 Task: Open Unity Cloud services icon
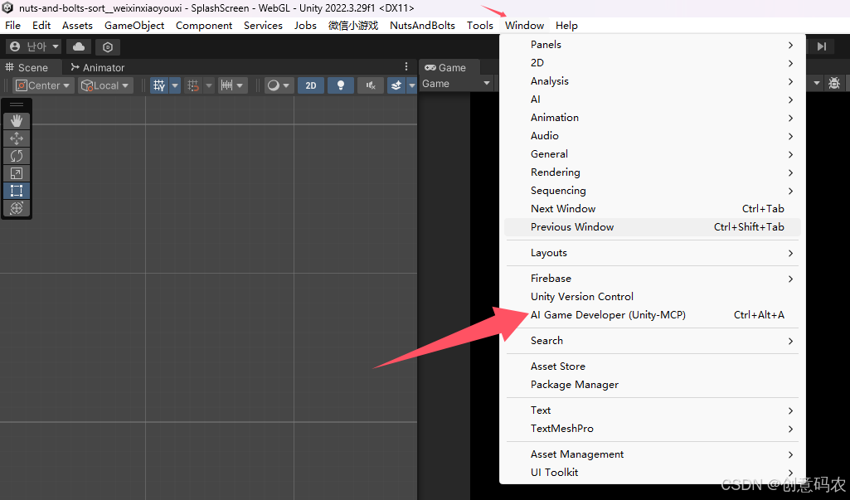pos(79,46)
